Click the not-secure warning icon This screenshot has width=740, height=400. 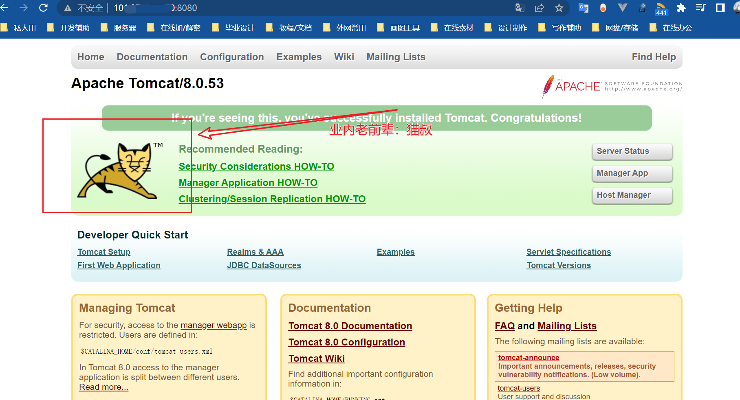point(68,8)
